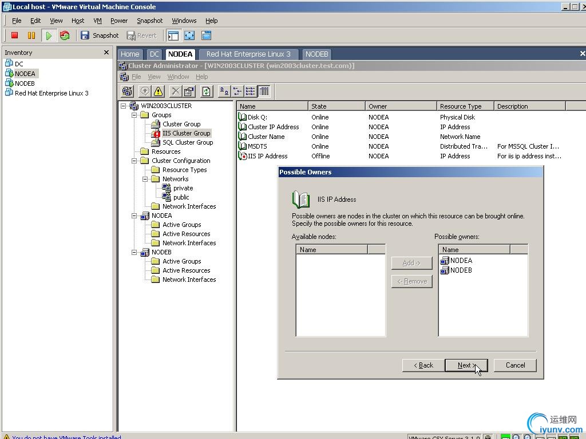Collapse the NODEB tree node

click(134, 252)
